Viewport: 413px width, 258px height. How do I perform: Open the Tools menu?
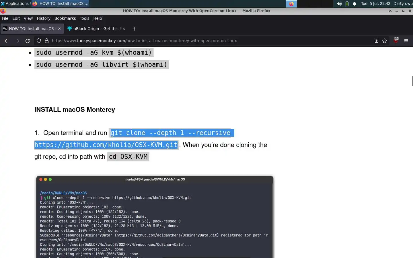coord(84,18)
